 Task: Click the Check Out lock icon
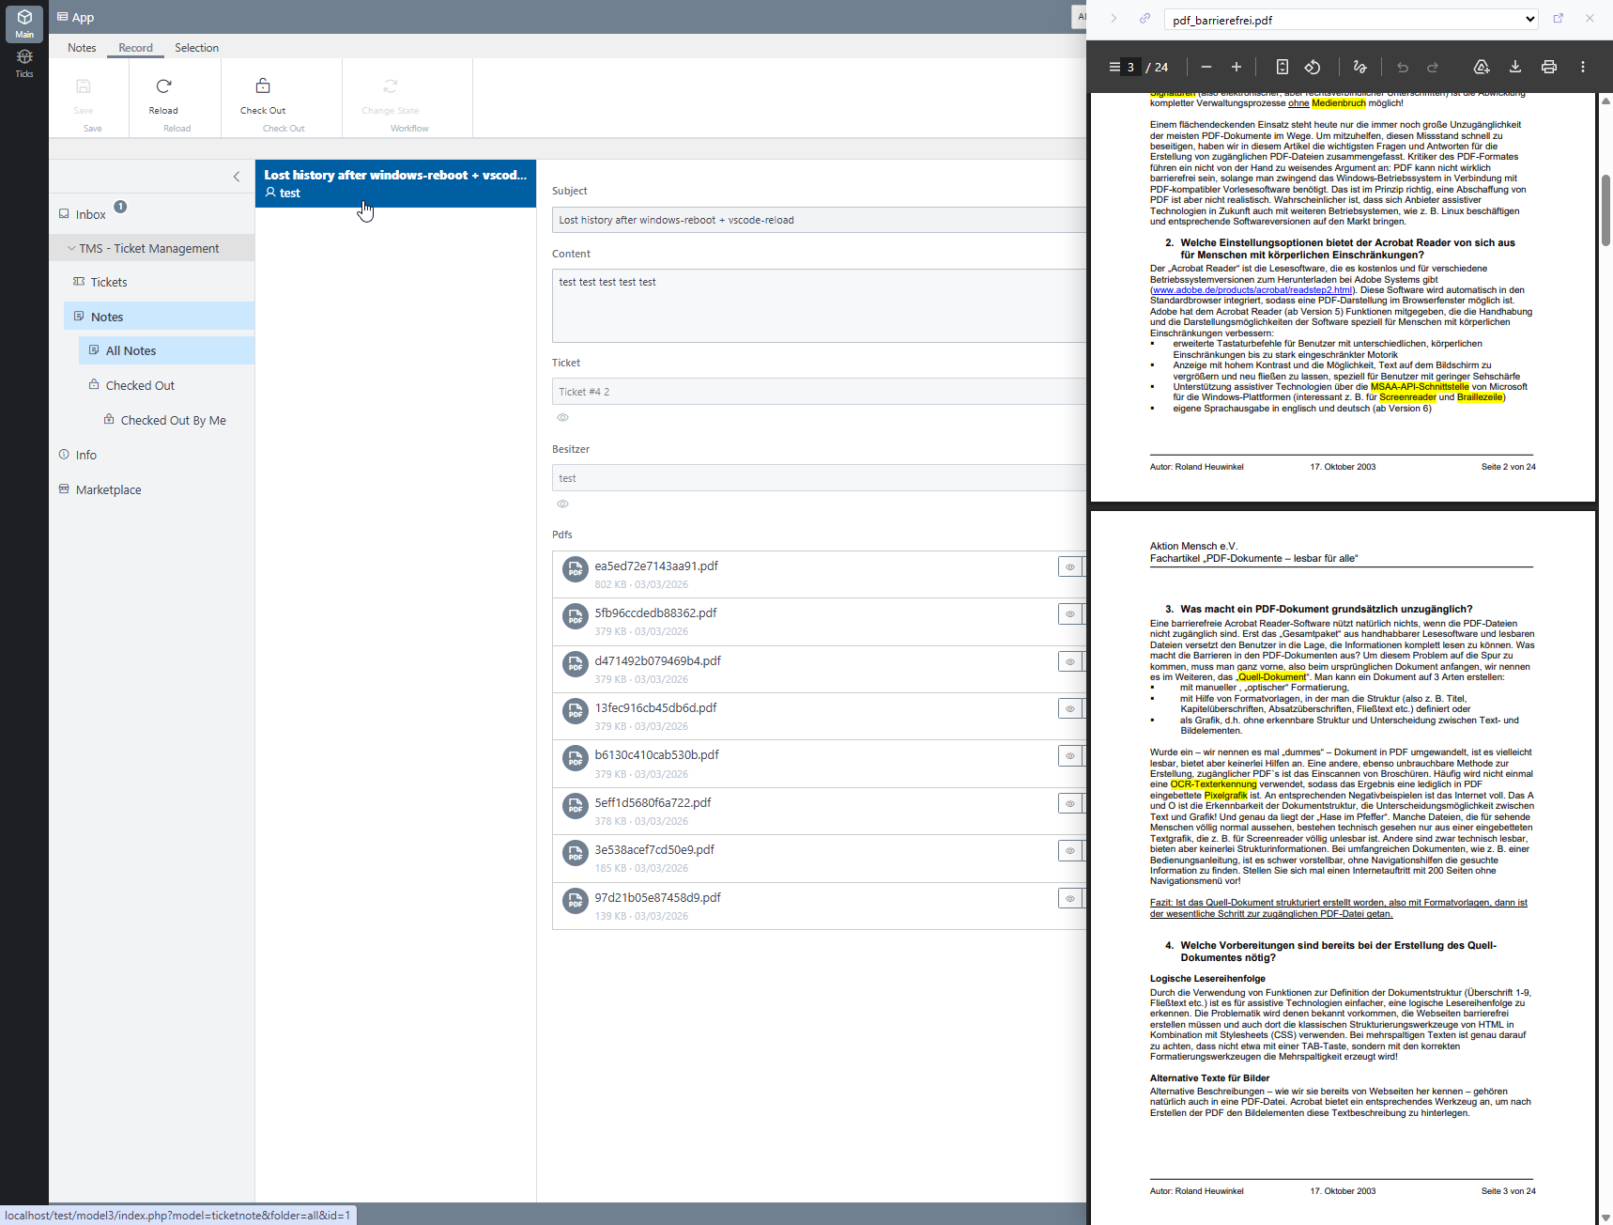click(x=263, y=86)
